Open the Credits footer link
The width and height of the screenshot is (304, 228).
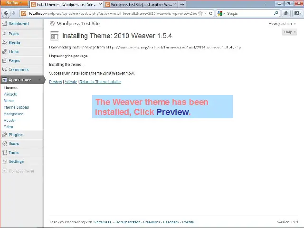click(188, 222)
